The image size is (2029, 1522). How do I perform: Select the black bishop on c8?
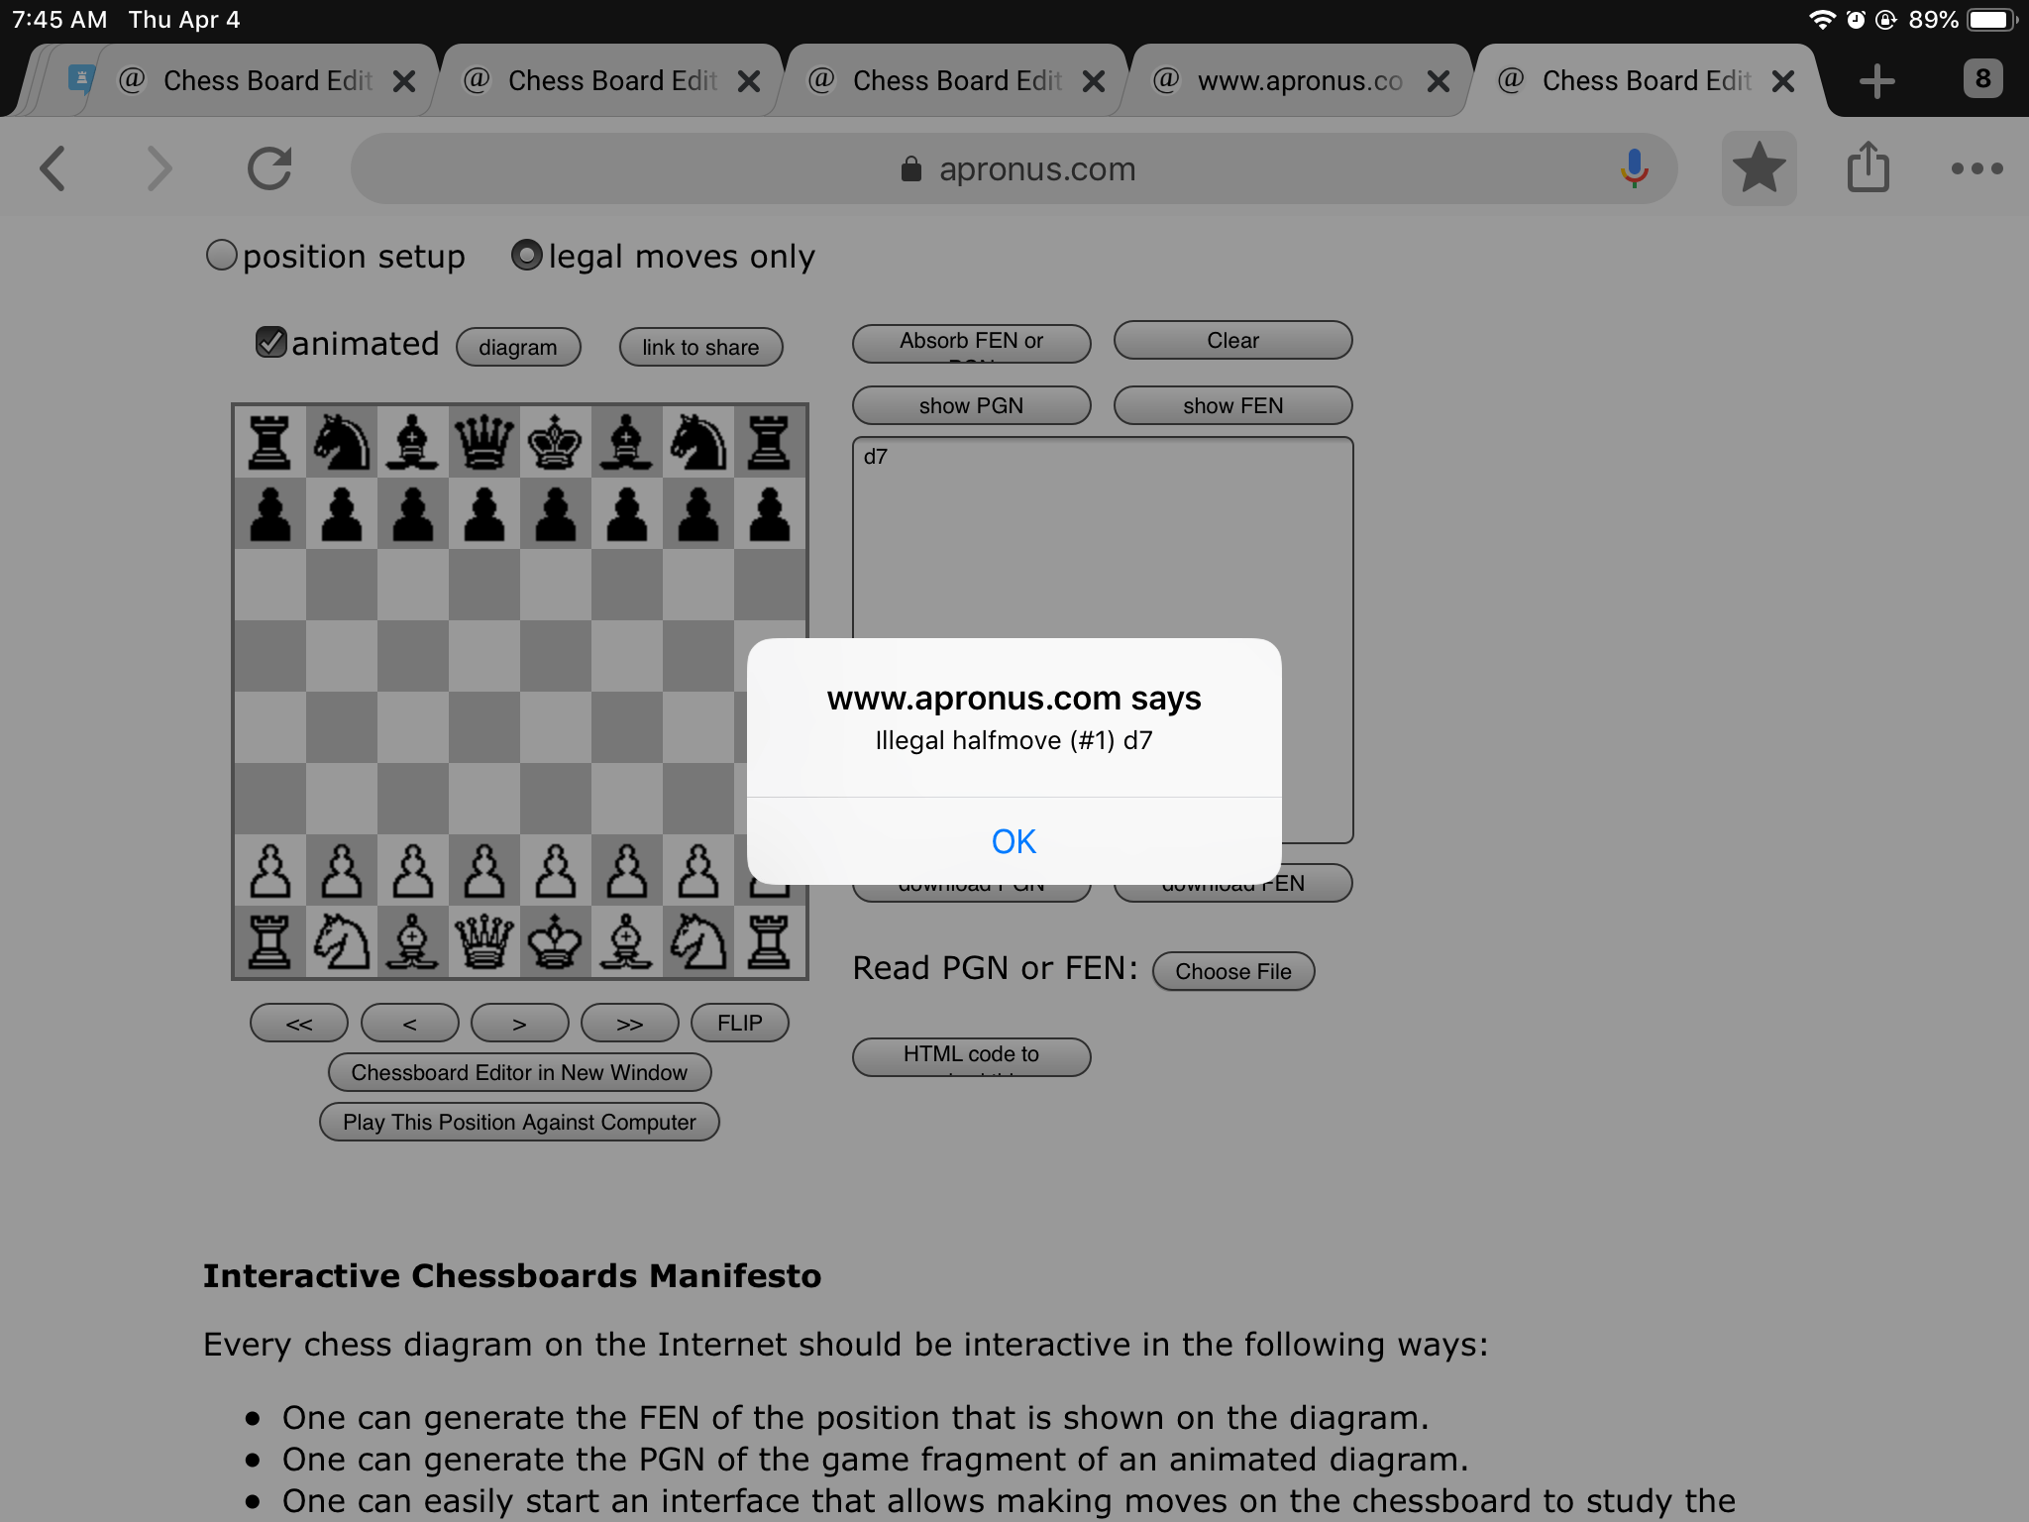[413, 442]
